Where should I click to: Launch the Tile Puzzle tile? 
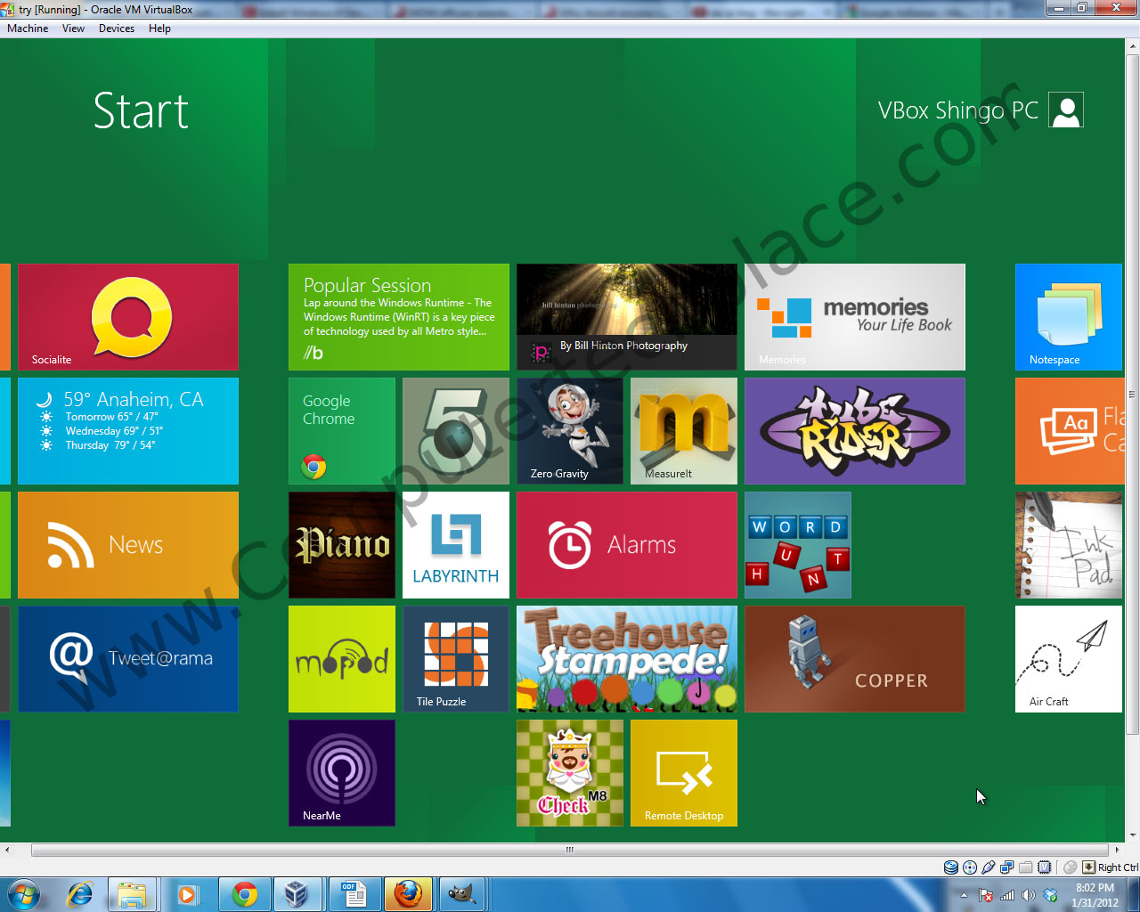point(456,659)
